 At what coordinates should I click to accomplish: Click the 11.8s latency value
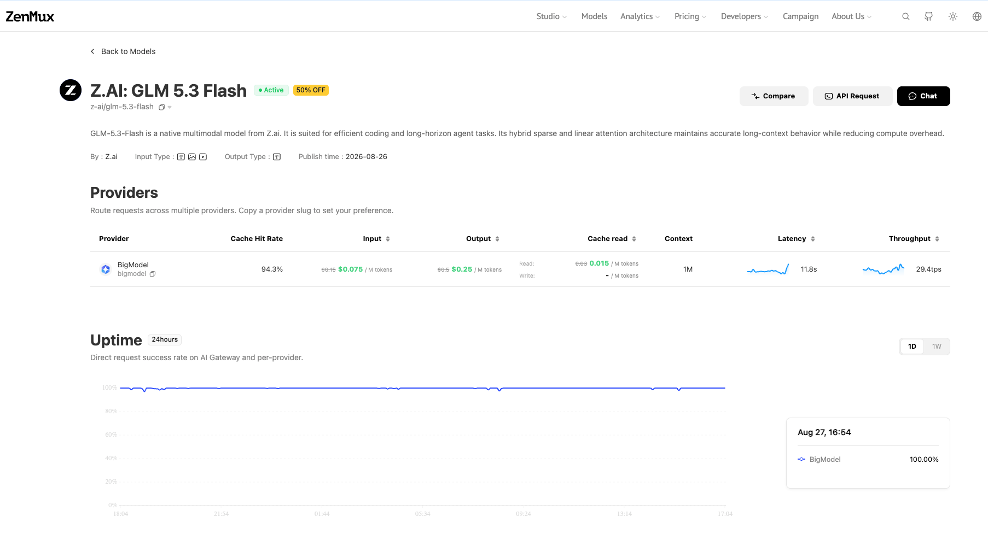(x=809, y=269)
